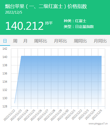
Task: Click the 140.212 index value
Action: pyautogui.click(x=24, y=26)
